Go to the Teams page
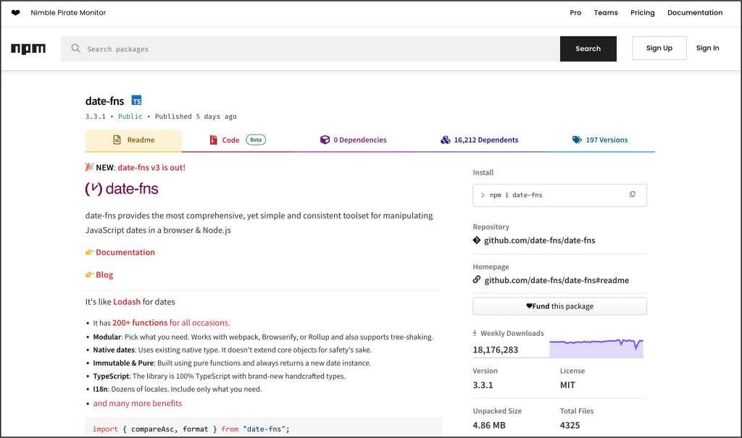 coord(606,13)
